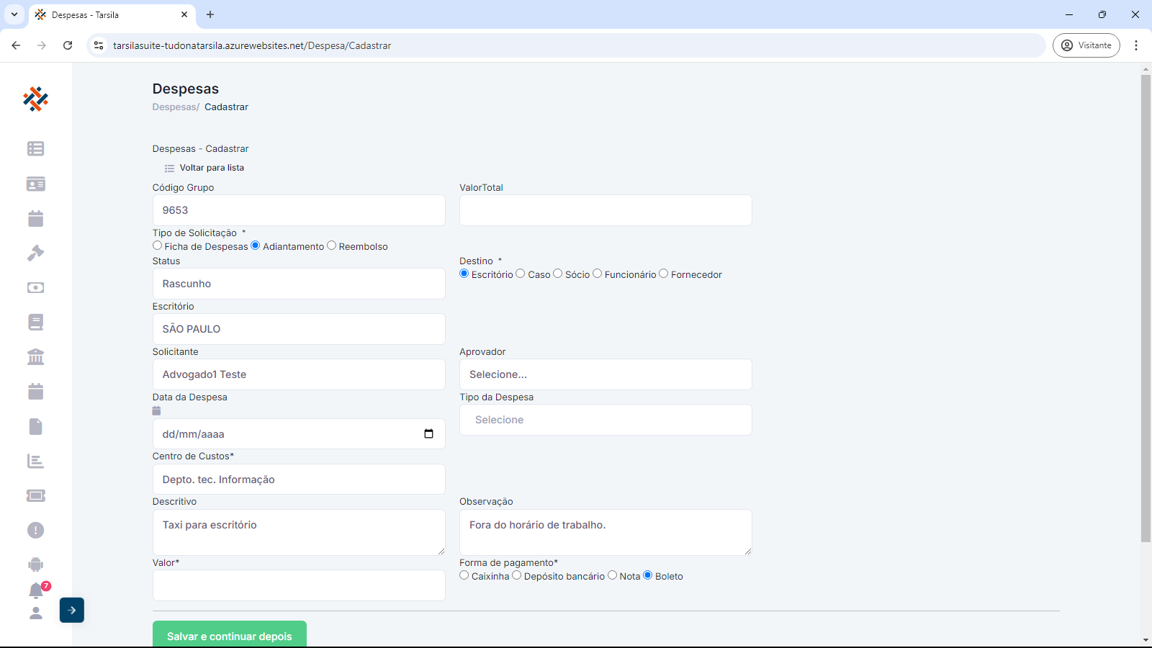The image size is (1152, 648).
Task: Select Caixinha as payment method
Action: [464, 575]
